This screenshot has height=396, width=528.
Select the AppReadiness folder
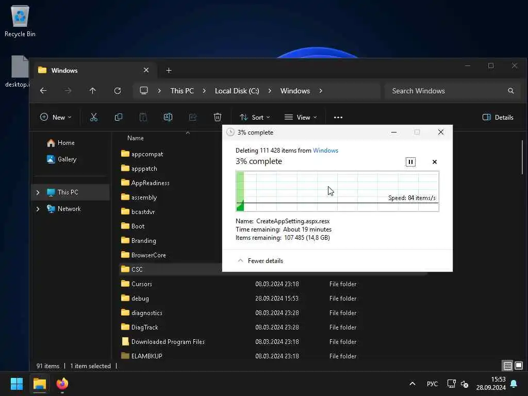coord(145,183)
